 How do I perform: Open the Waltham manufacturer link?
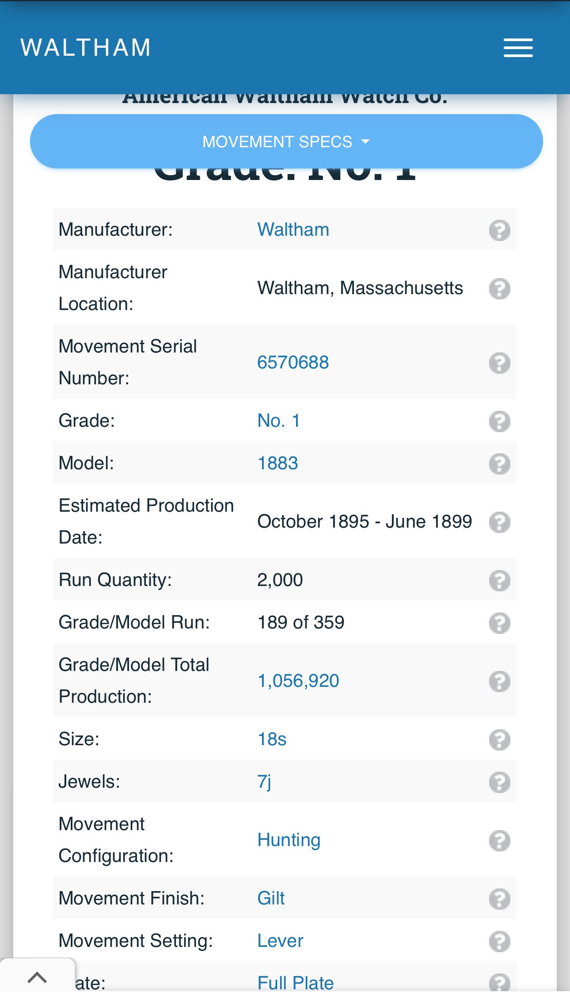tap(293, 230)
